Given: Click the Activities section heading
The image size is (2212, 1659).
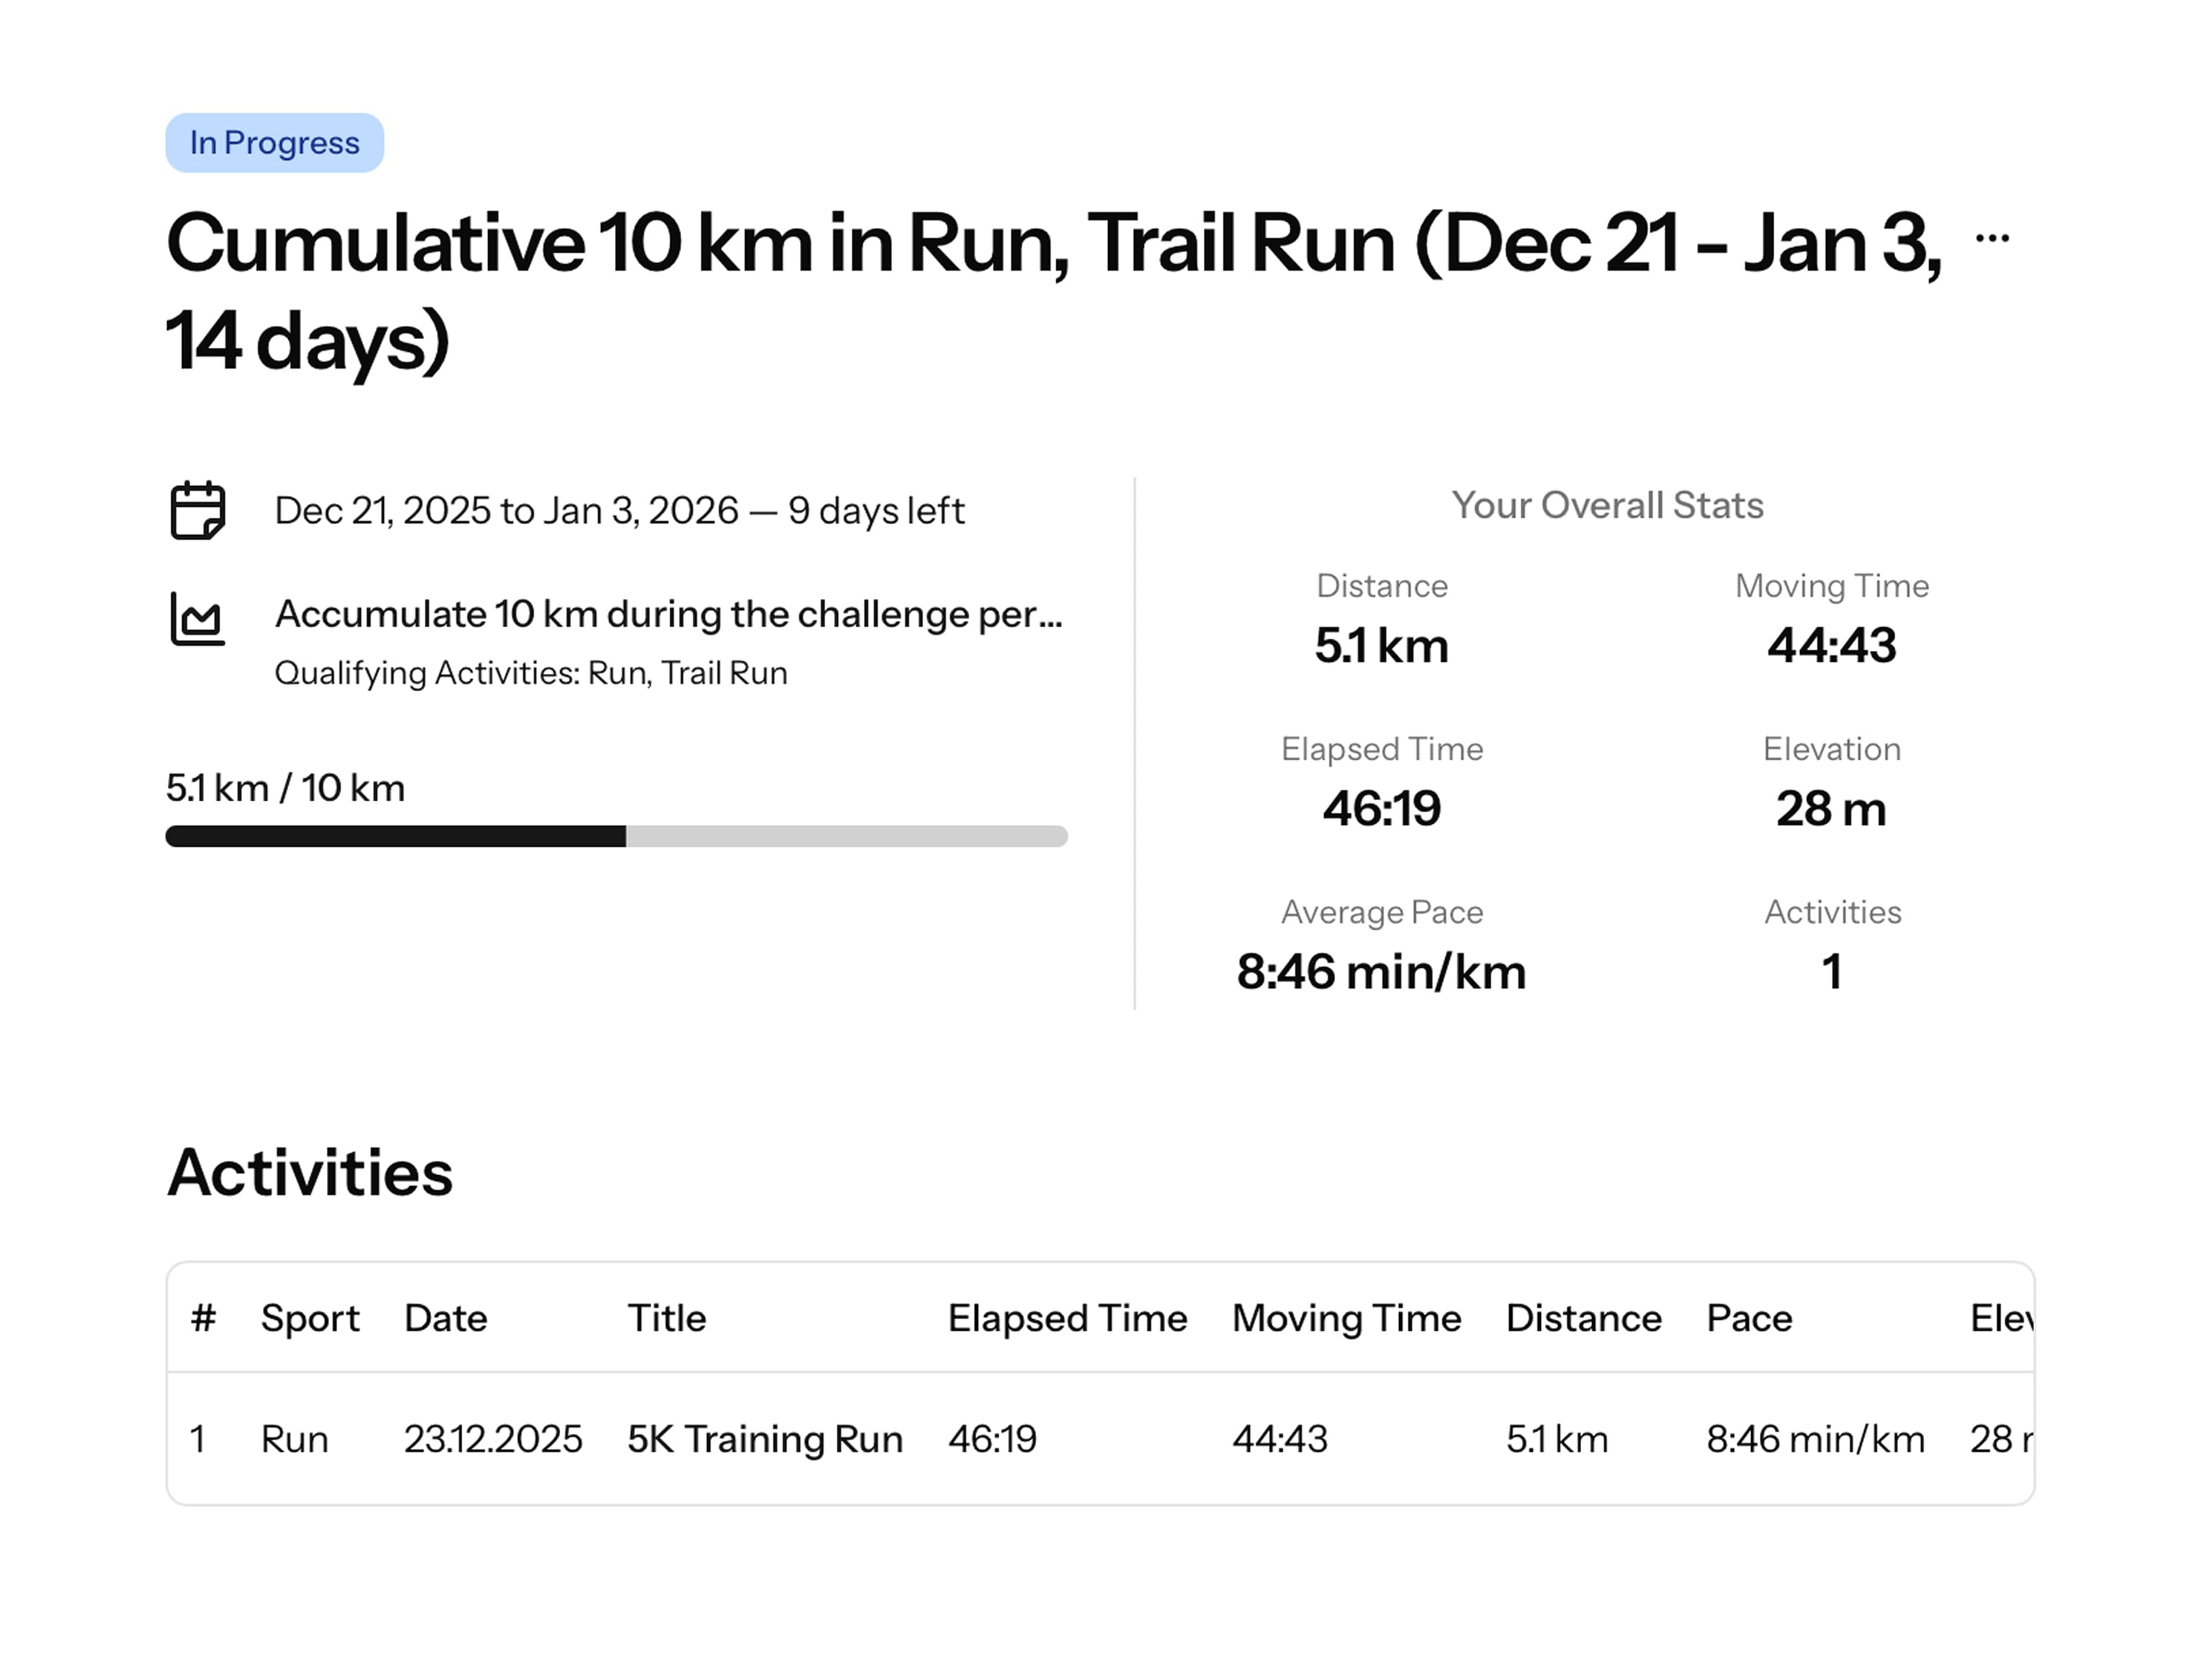Looking at the screenshot, I should pos(309,1172).
